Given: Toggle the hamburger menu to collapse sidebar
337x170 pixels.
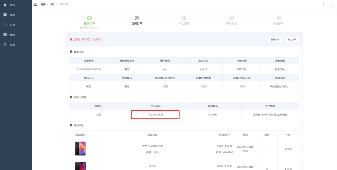Looking at the screenshot, I should click(35, 4).
